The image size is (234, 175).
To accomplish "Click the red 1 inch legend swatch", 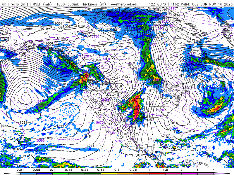I will (157, 174).
